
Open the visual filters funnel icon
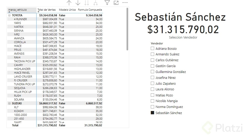point(107,3)
